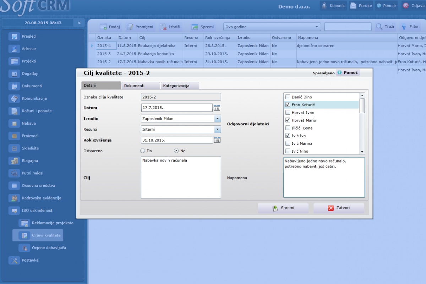Select the Da radio for Ostvareno
426x284 pixels.
coord(143,151)
